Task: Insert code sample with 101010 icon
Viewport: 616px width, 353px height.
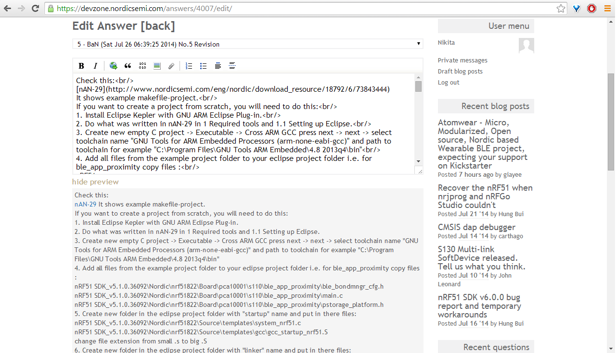Action: [x=142, y=66]
